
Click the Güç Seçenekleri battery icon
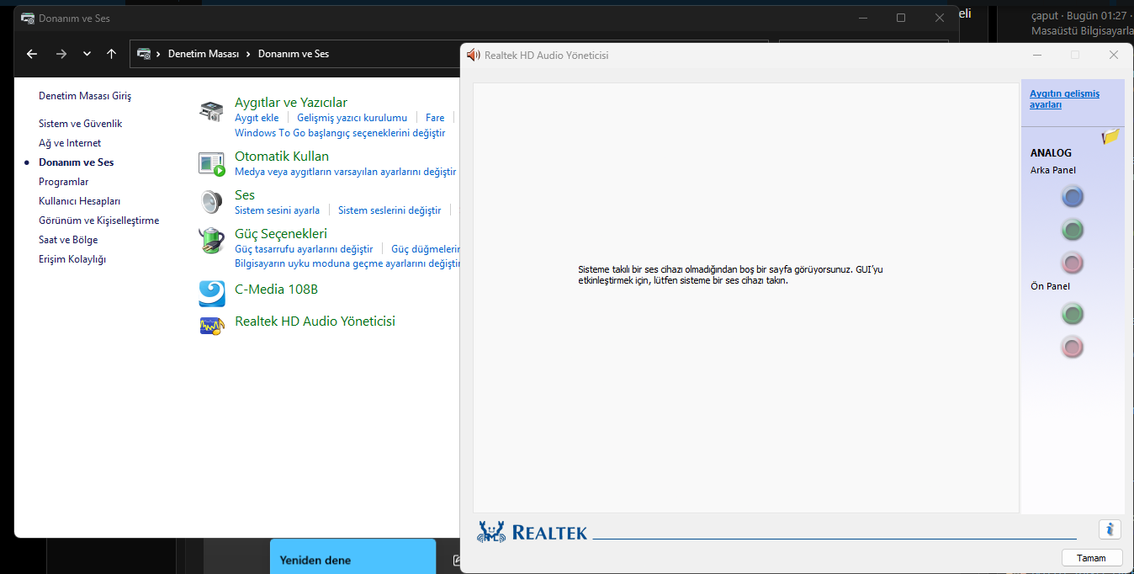[x=212, y=241]
